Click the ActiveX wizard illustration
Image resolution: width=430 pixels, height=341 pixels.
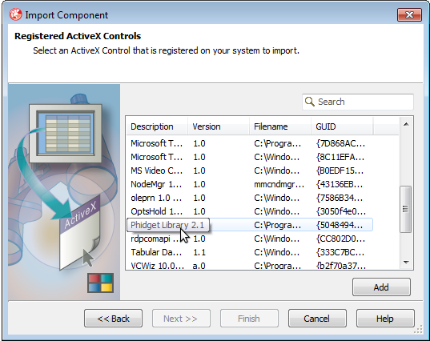[64, 192]
